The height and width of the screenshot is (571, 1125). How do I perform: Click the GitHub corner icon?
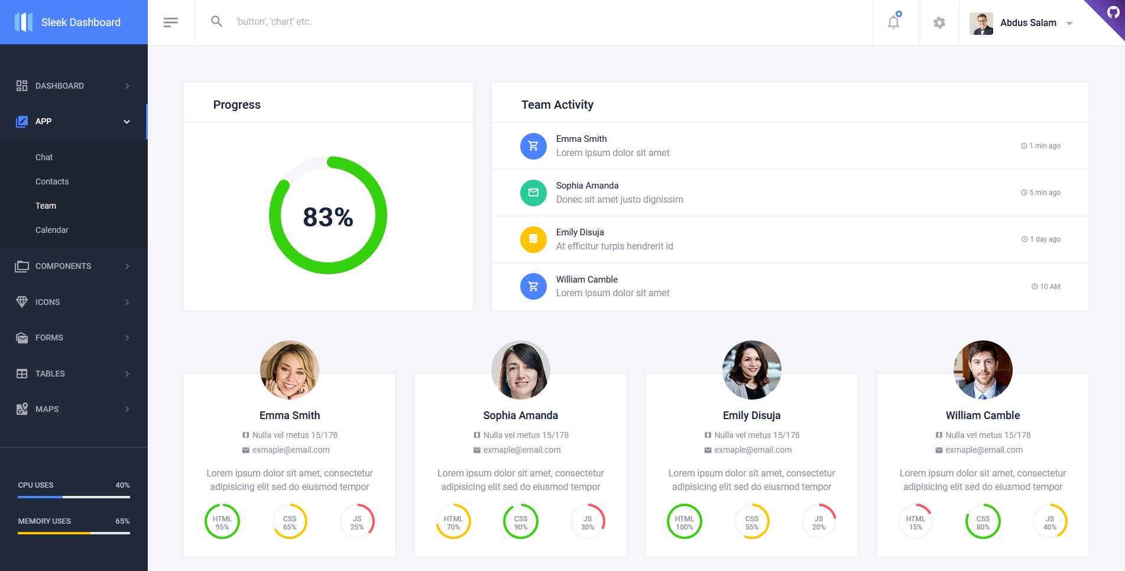1112,12
